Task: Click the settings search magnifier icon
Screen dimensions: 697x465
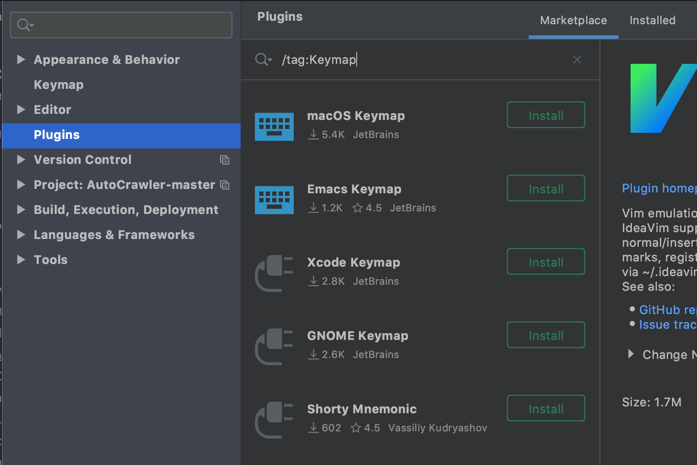Action: tap(25, 25)
